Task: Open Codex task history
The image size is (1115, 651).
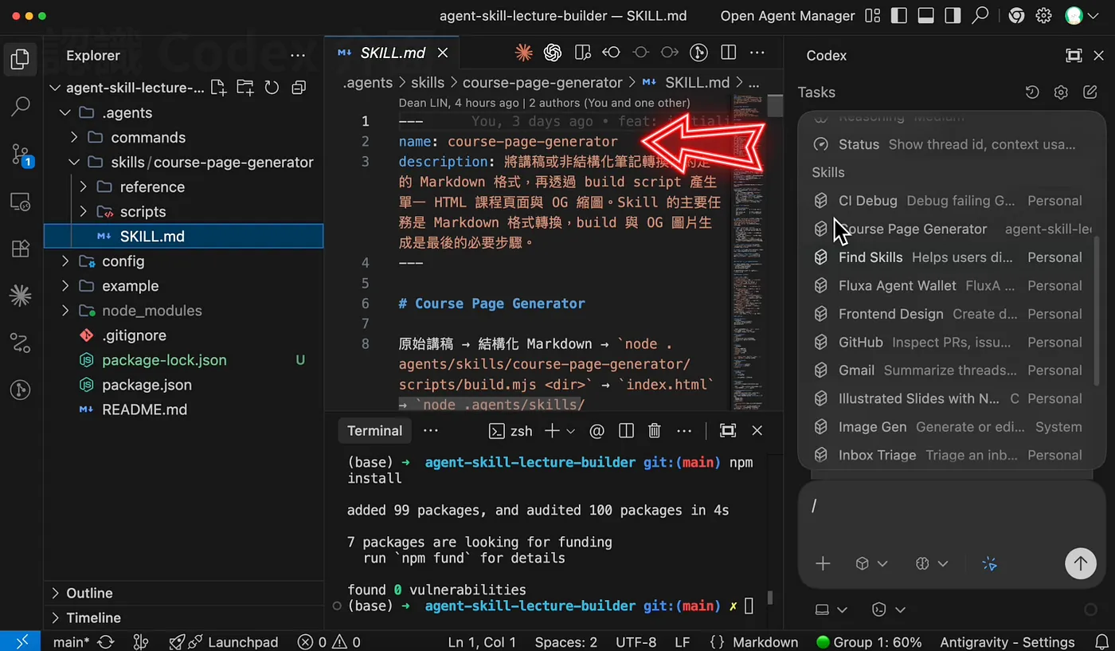Action: point(1032,92)
